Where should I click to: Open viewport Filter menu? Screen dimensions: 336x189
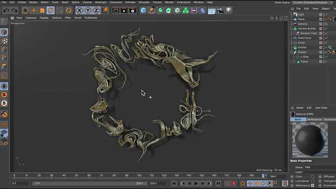(68, 18)
